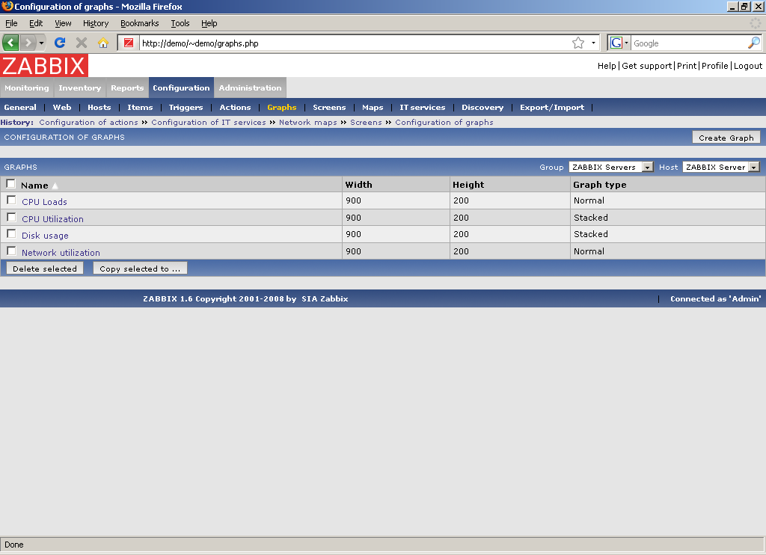Check the Disk usage row checkbox
This screenshot has width=766, height=555.
pos(11,233)
